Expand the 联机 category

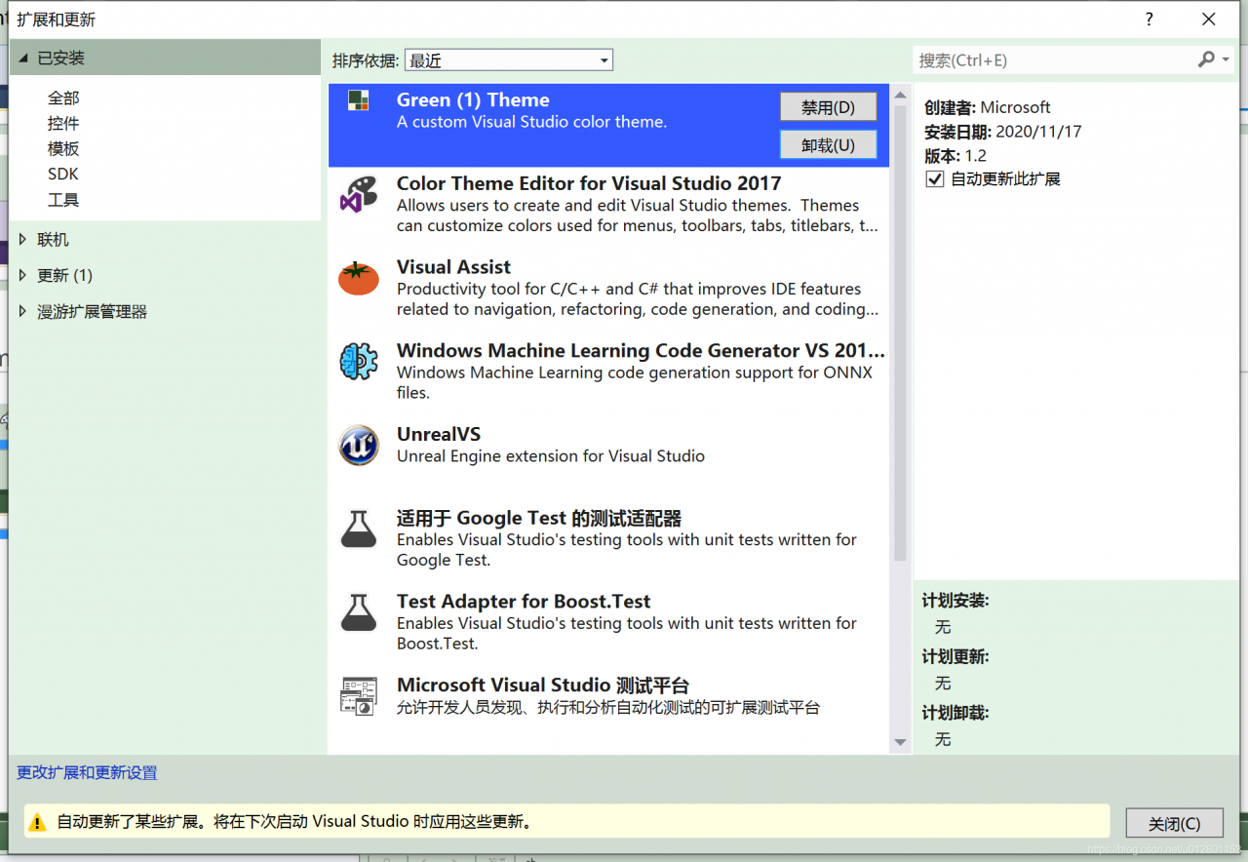click(x=23, y=239)
